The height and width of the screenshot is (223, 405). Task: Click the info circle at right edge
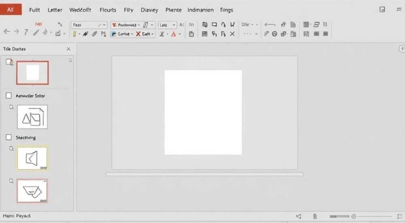[x=402, y=49]
